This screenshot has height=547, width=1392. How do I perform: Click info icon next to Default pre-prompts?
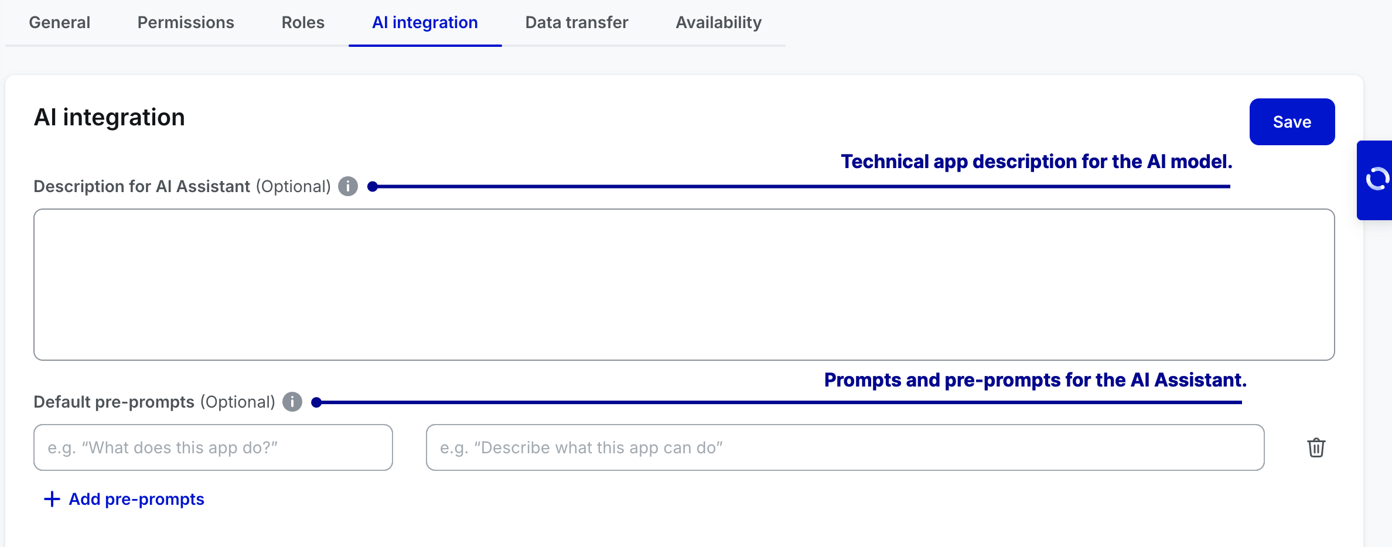click(x=292, y=402)
